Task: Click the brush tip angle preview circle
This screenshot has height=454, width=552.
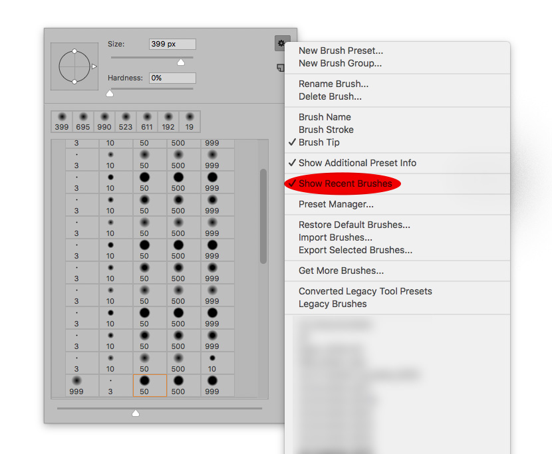Action: point(74,66)
